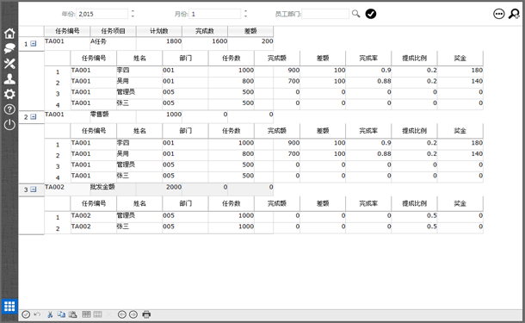Click the 完成数 column header
This screenshot has height=323, width=525.
(x=205, y=31)
